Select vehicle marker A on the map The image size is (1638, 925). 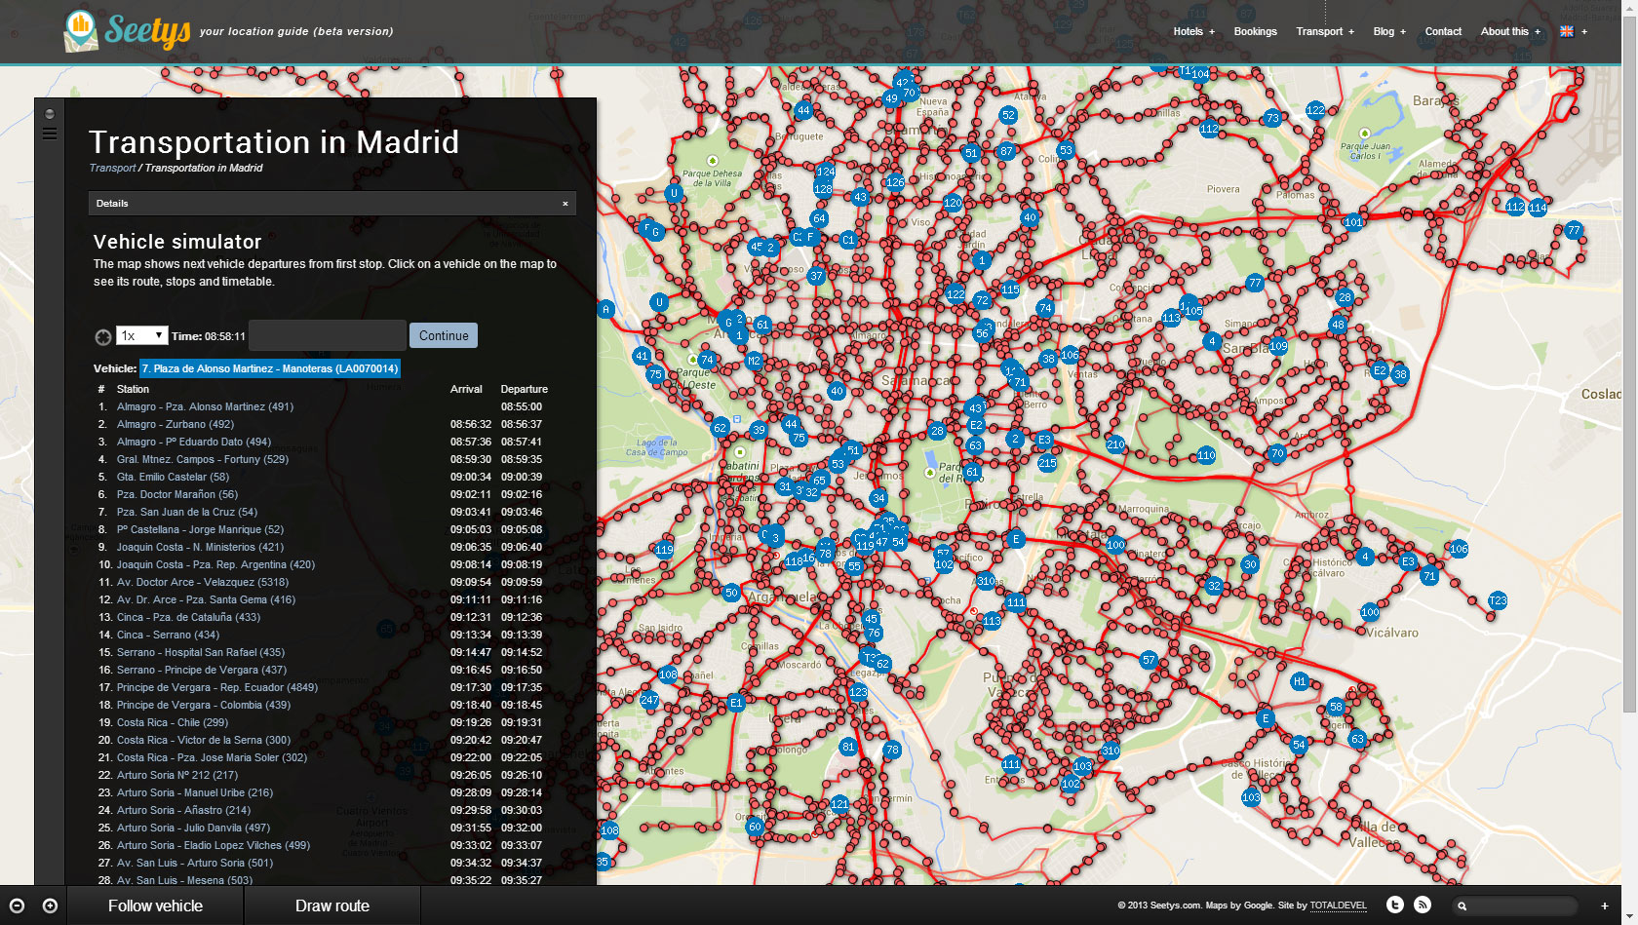(x=605, y=309)
